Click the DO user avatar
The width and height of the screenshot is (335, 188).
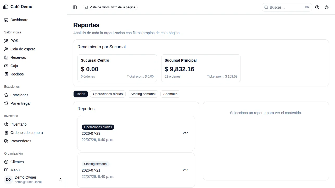tap(8, 180)
